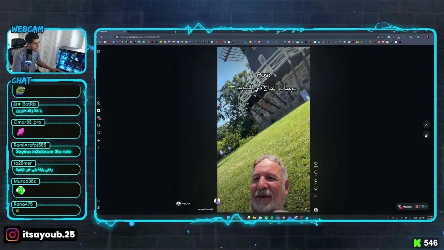The height and width of the screenshot is (250, 444).
Task: Go to the previous reel
Action: [427, 125]
